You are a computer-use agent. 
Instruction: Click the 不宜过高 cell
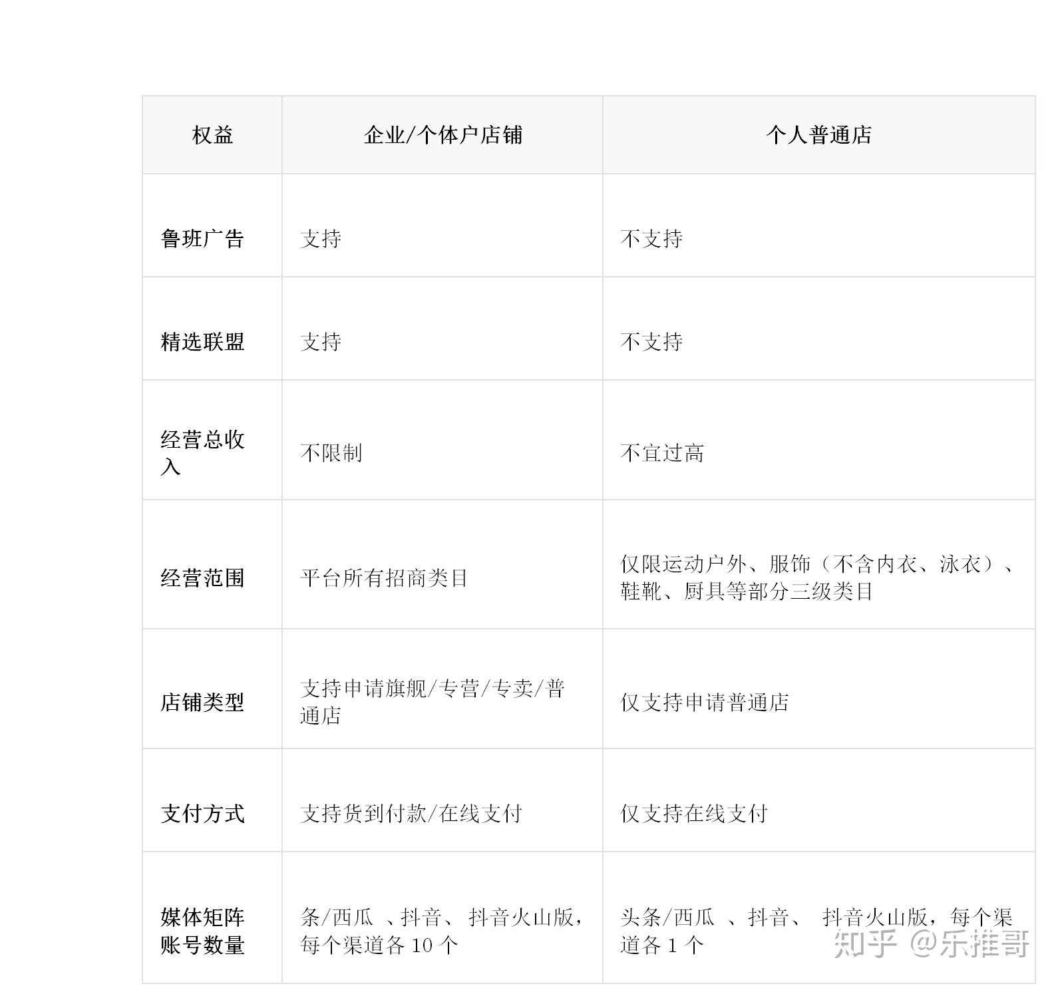pyautogui.click(x=662, y=453)
